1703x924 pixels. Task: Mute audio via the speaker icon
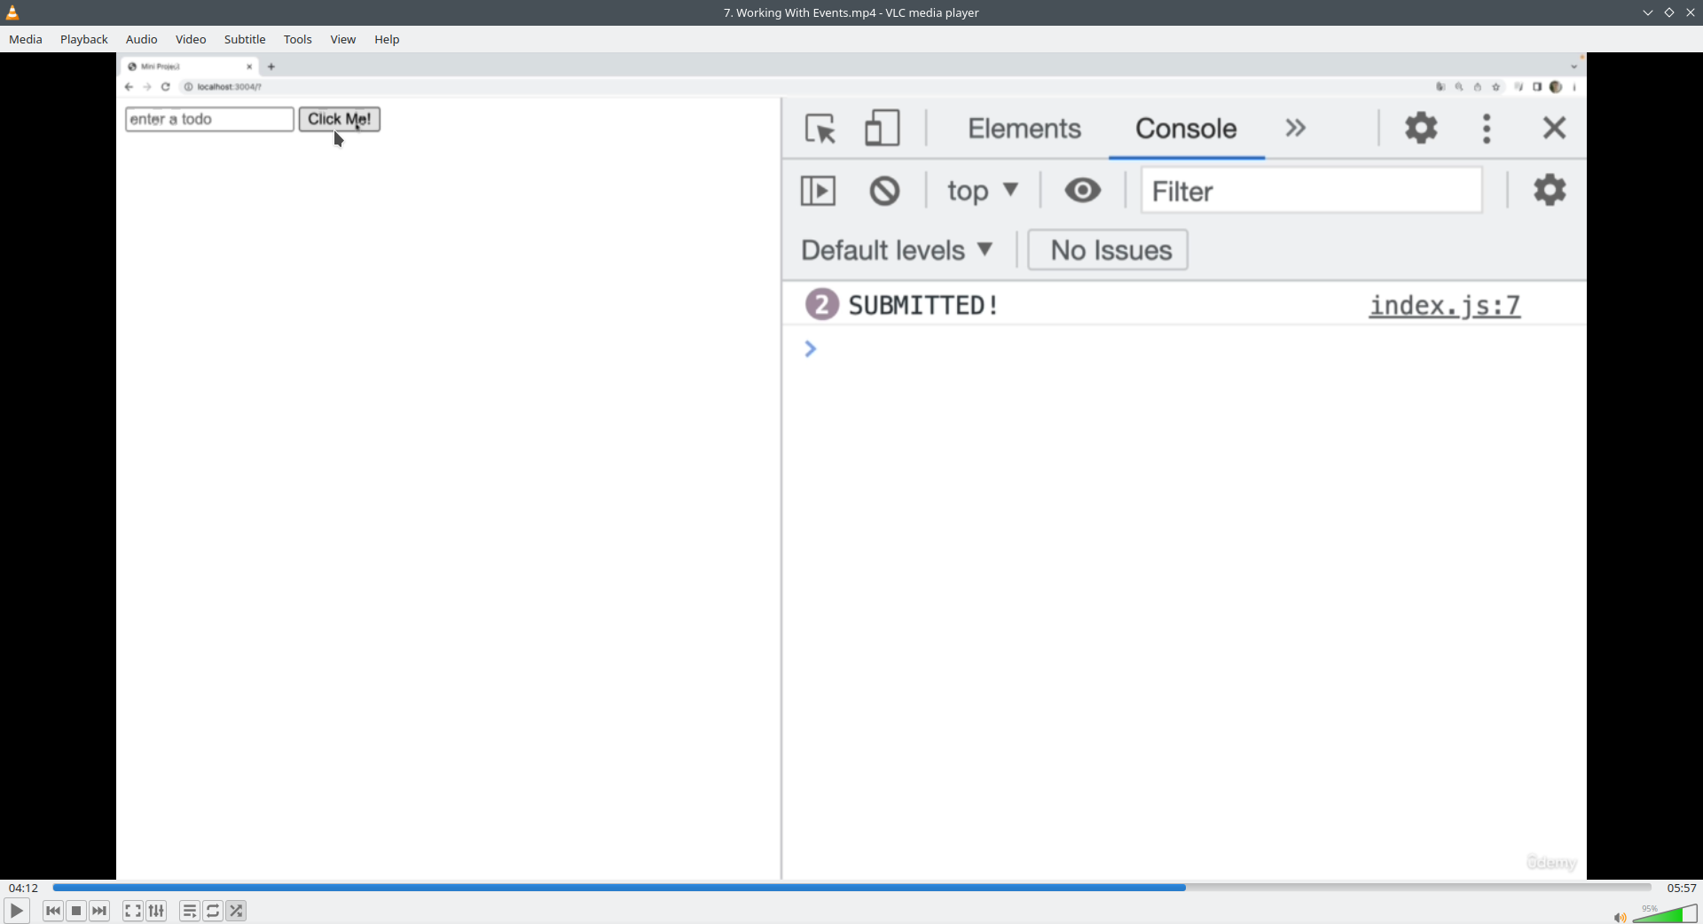pyautogui.click(x=1620, y=917)
